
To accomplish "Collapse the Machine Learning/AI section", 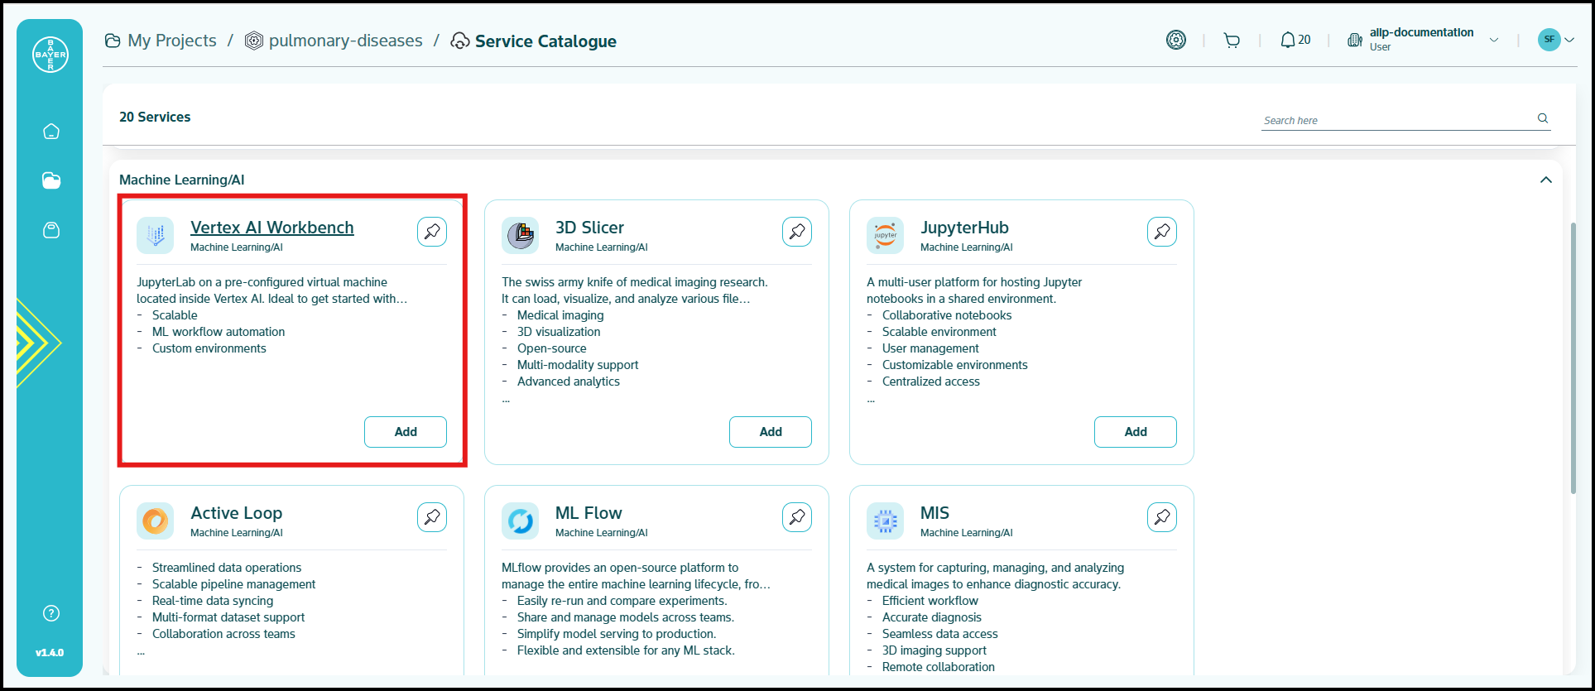I will 1545,180.
